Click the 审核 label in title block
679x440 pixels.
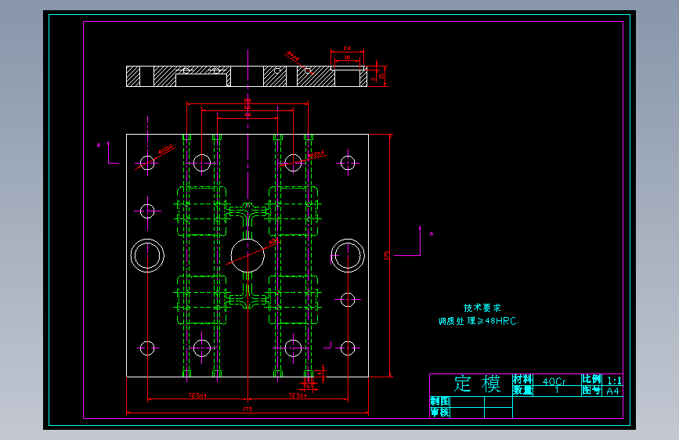point(439,413)
